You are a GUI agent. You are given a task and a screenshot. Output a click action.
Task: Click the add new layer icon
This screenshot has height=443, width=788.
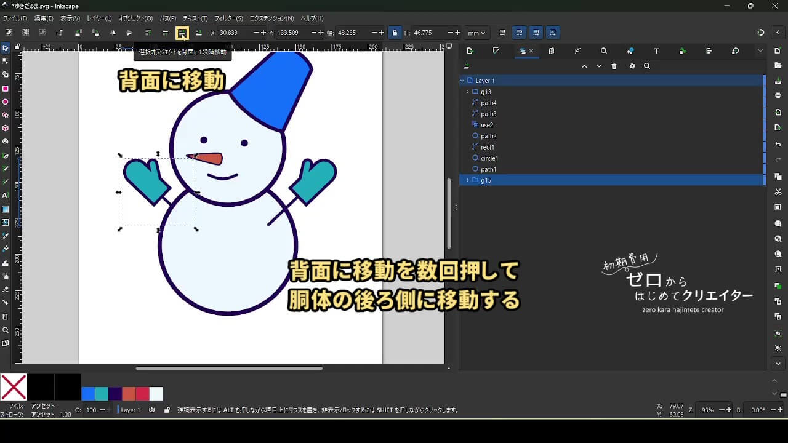click(467, 66)
